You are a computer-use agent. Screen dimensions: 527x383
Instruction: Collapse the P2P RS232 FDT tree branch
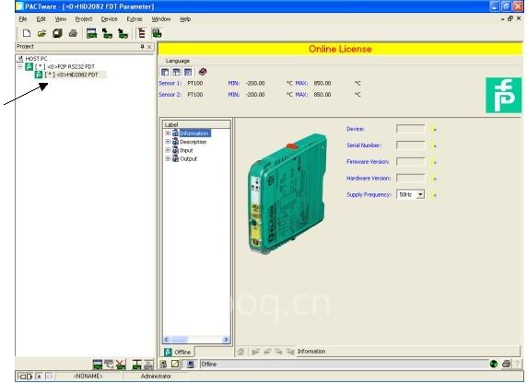20,66
